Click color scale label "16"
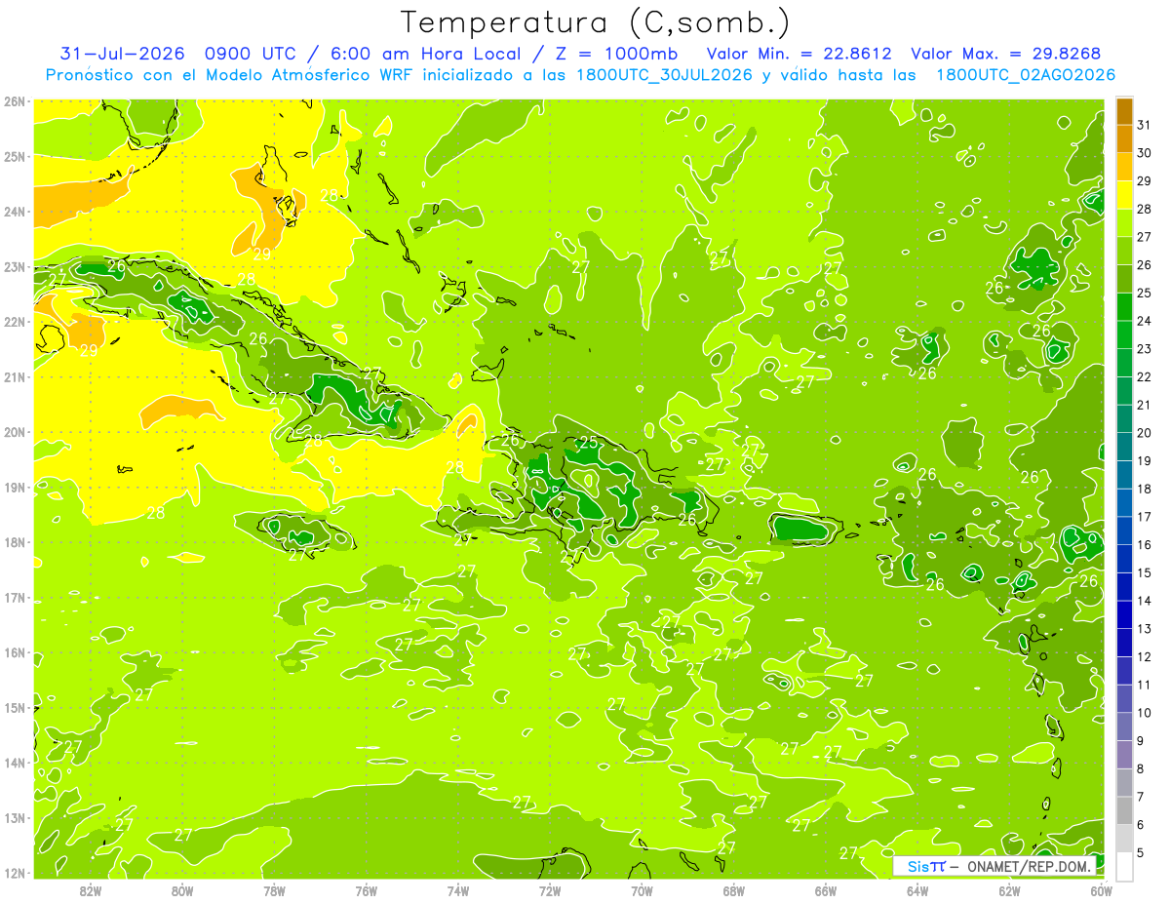Viewport: 1170px width, 904px height. pyautogui.click(x=1144, y=545)
